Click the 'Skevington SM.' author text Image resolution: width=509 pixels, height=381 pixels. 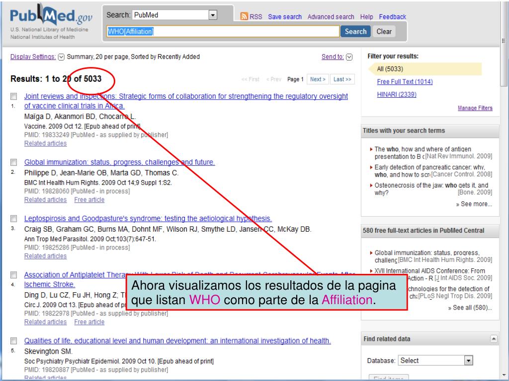pyautogui.click(x=48, y=352)
